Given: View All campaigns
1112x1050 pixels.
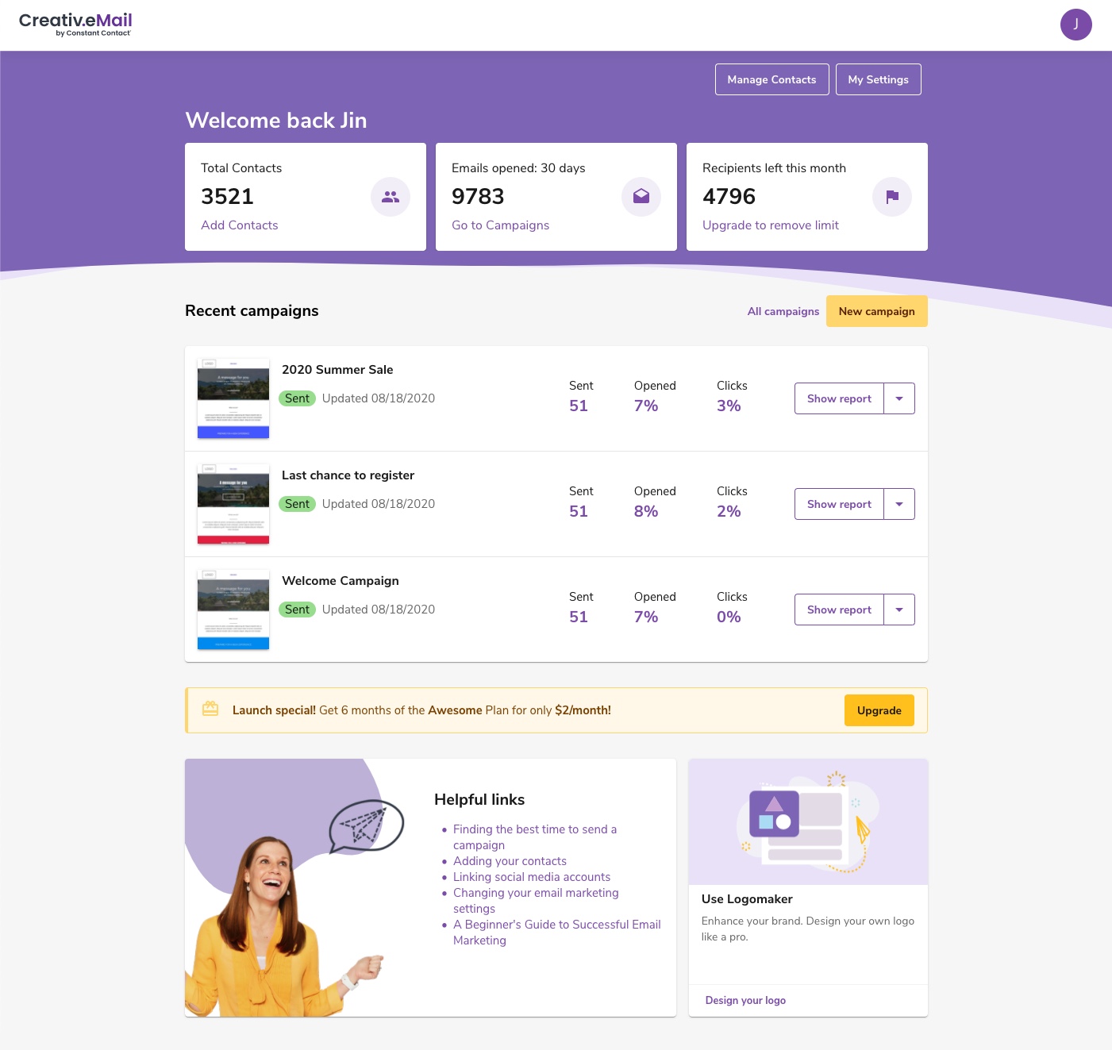Looking at the screenshot, I should click(x=783, y=311).
